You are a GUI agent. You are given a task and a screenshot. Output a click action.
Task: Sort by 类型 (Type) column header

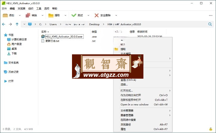94,32
